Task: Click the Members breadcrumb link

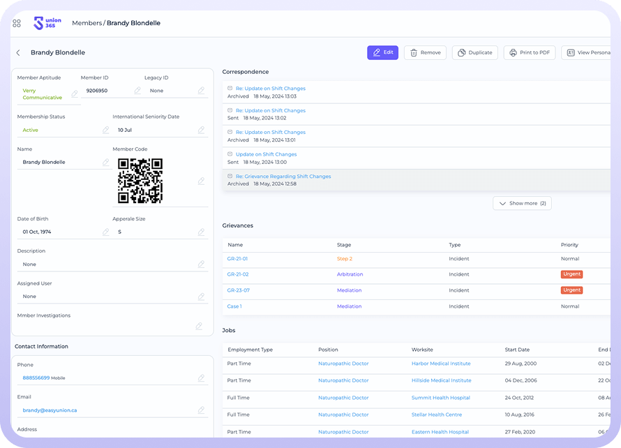Action: point(87,23)
